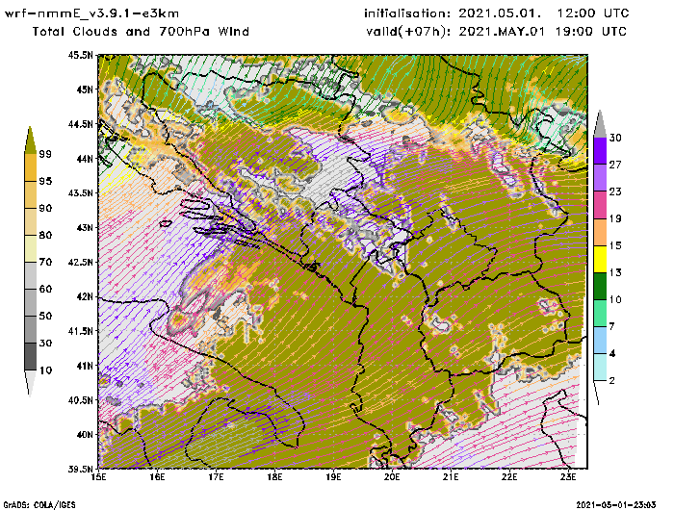Select the yellow 13–15 wind legend swatch
674x510 pixels.
[600, 259]
